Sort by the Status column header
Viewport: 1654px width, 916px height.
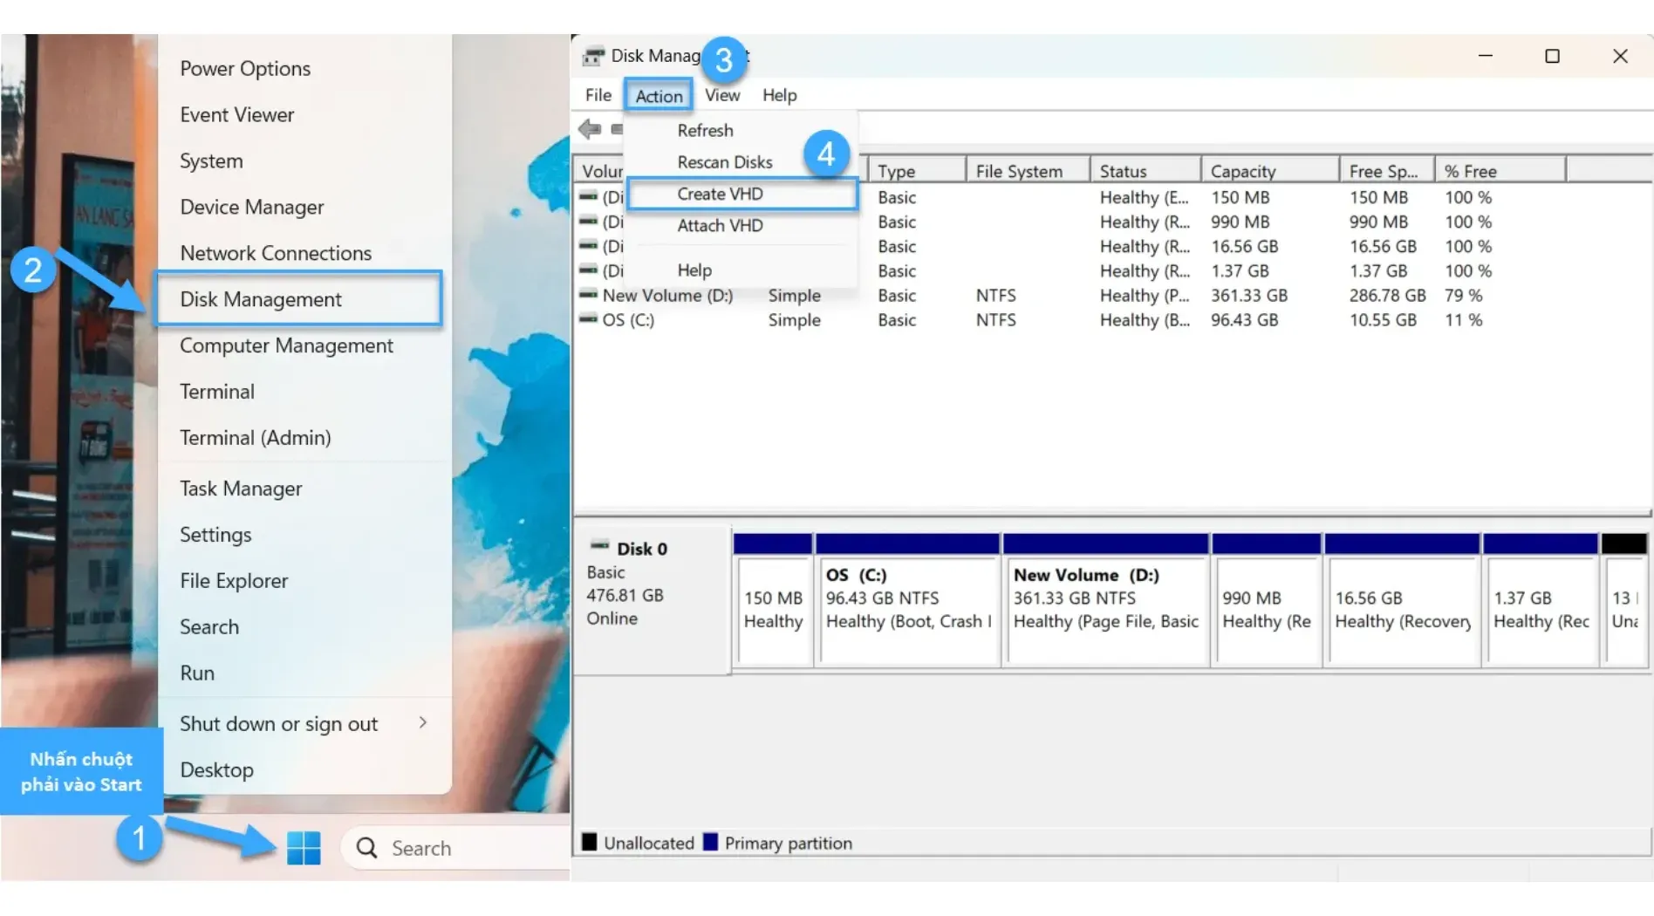pyautogui.click(x=1145, y=170)
